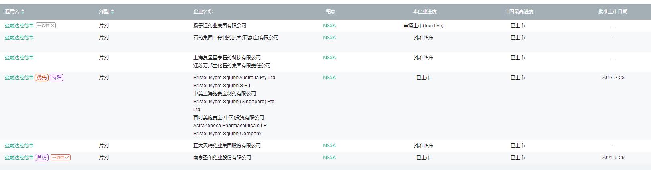
Task: Click the 靶点 column header
Action: [x=330, y=12]
